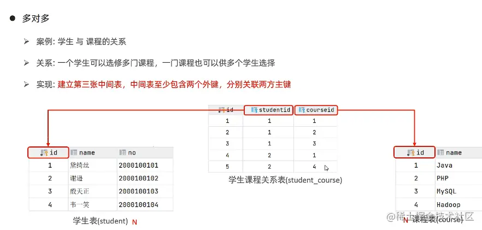Viewport: 482px width, 230px height.
Task: Click id cell 5 in student_course table
Action: pyautogui.click(x=226, y=167)
